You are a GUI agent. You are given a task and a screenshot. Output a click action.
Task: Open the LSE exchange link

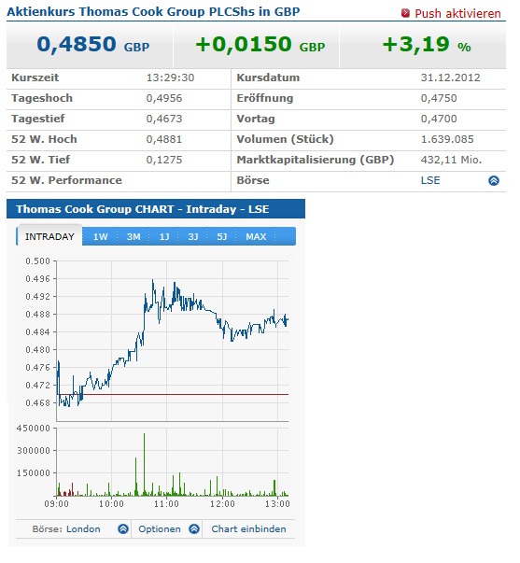[430, 180]
